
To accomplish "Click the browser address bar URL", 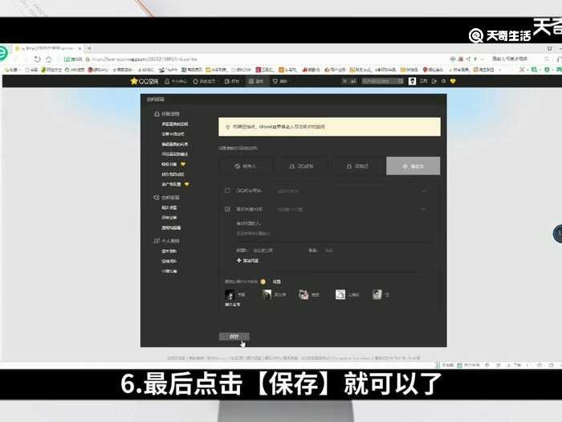I will pos(145,59).
